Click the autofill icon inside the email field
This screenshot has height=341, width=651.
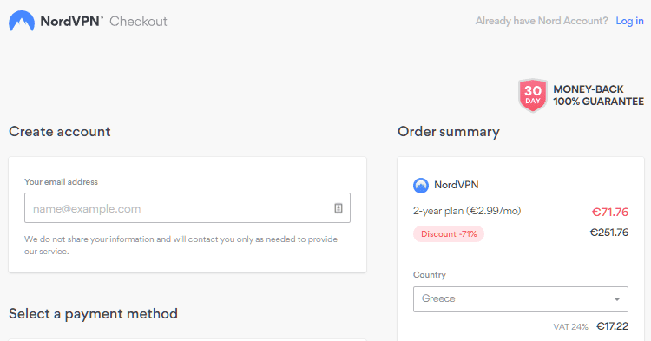coord(339,208)
